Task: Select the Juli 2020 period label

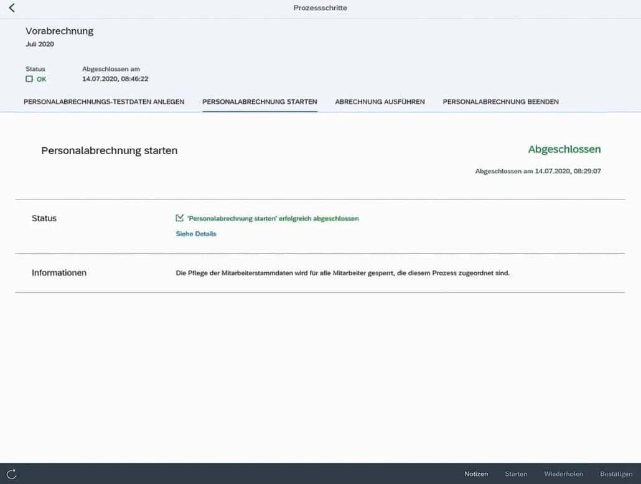Action: [39, 44]
